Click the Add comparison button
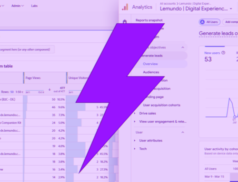 coord(230,22)
